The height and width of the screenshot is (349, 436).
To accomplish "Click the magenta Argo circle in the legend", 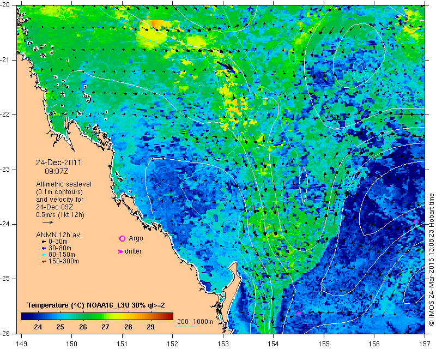I will 122,238.
